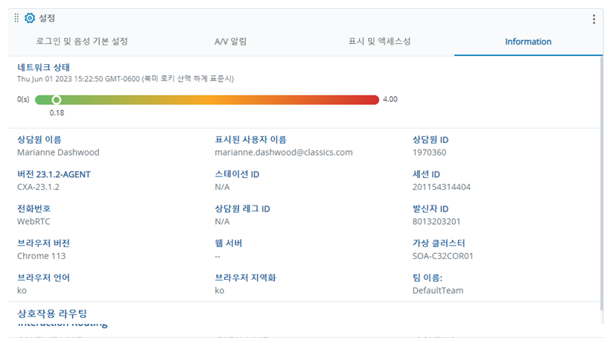Click virtual cluster SOA-C32COR01

(x=443, y=256)
